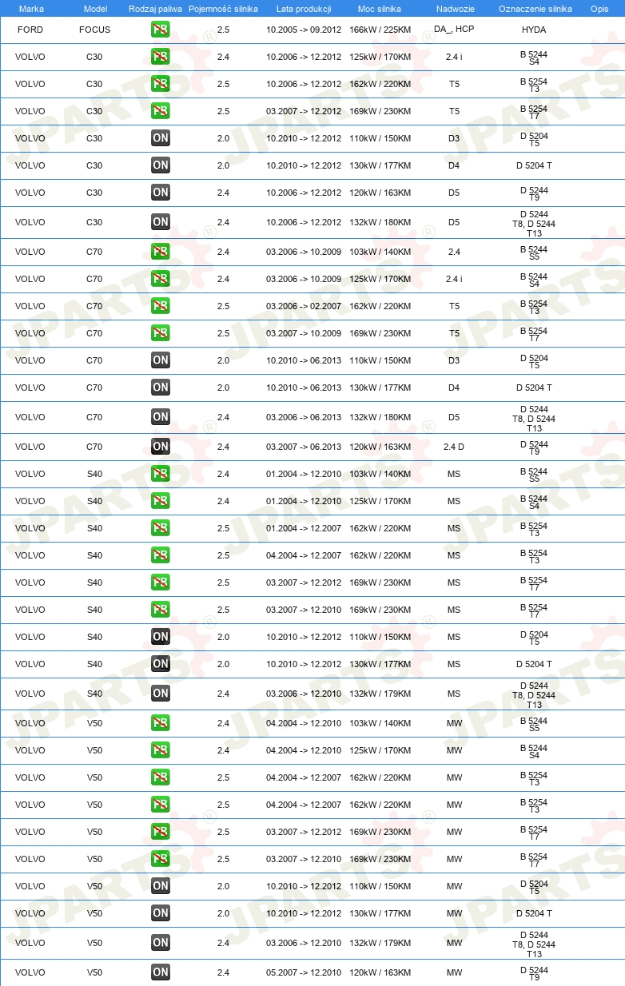Click the MW body cell for V50 120kW/163KM
The width and height of the screenshot is (625, 986).
(x=454, y=972)
